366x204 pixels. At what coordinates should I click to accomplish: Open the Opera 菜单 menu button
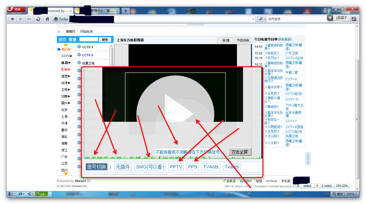(x=16, y=10)
